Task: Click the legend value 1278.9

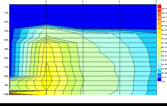Action: coord(164,9)
